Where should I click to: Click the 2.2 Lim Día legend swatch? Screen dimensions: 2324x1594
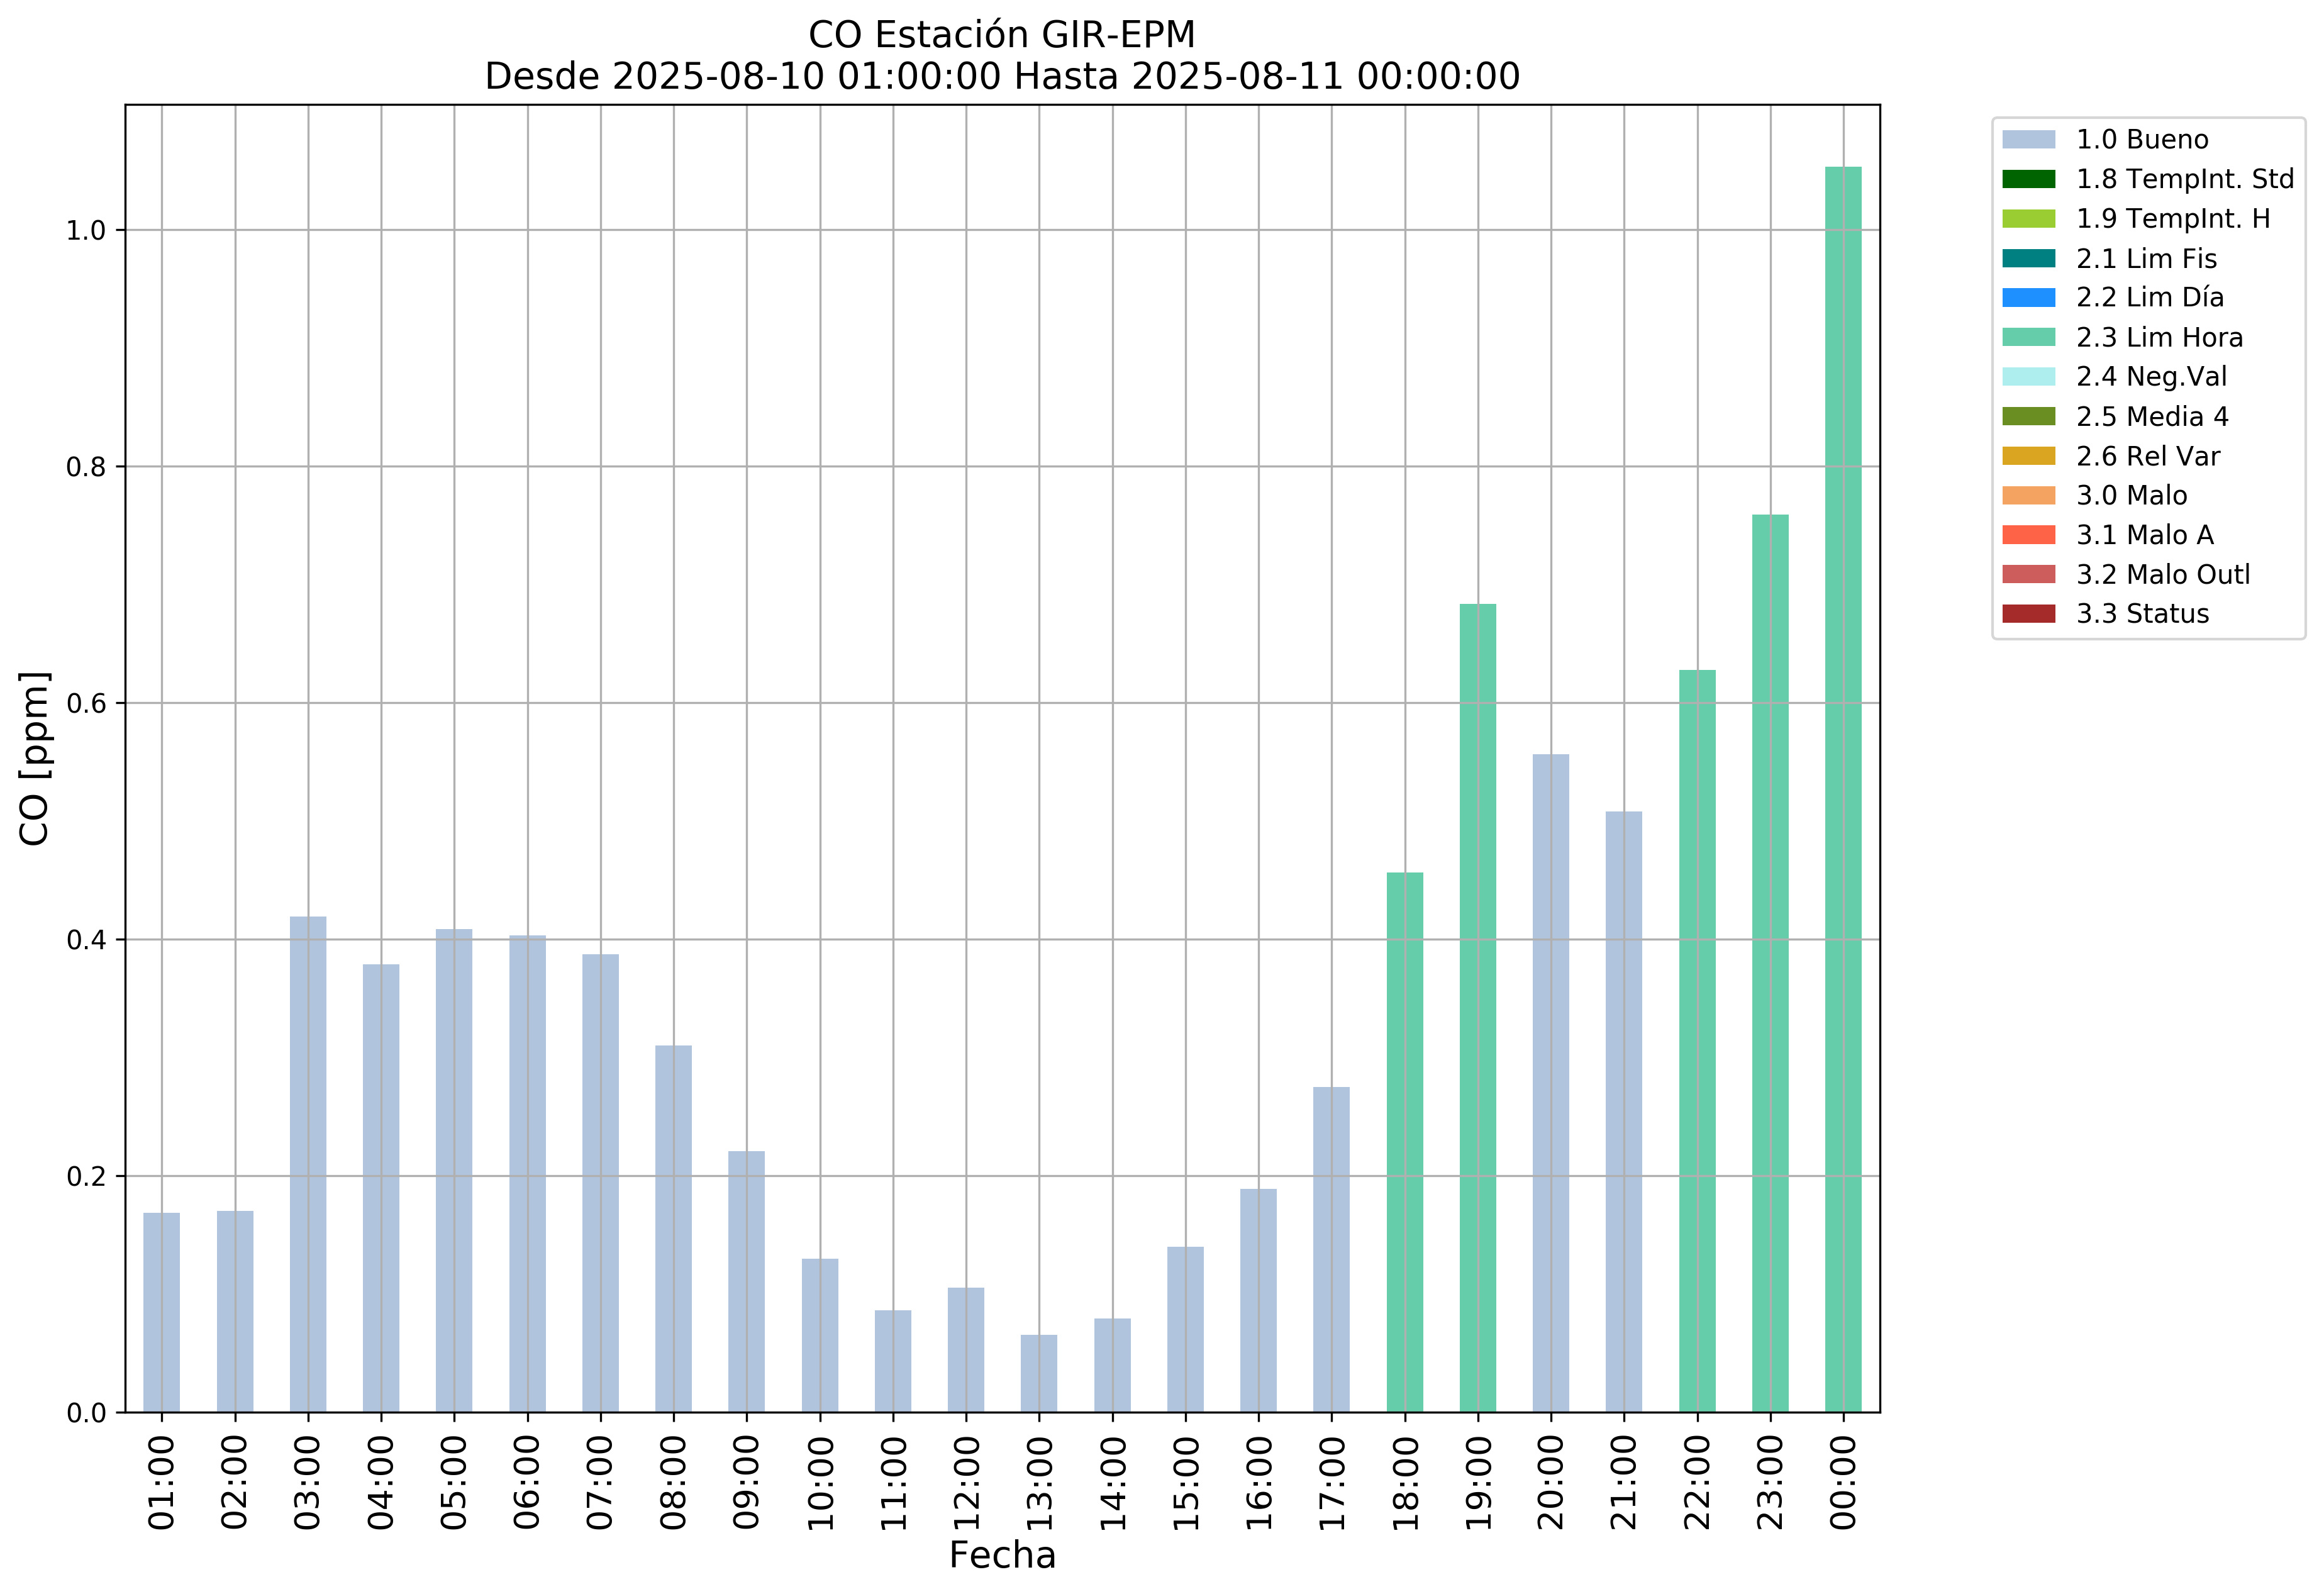pyautogui.click(x=2028, y=298)
